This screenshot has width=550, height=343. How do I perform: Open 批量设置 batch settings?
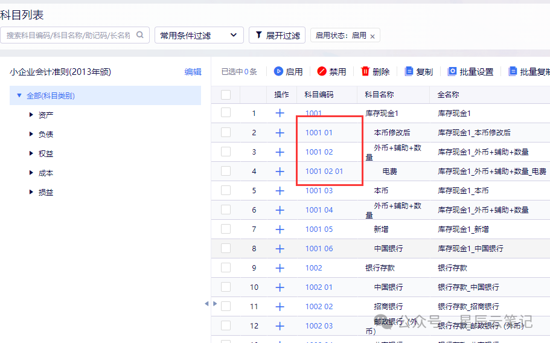tap(470, 71)
